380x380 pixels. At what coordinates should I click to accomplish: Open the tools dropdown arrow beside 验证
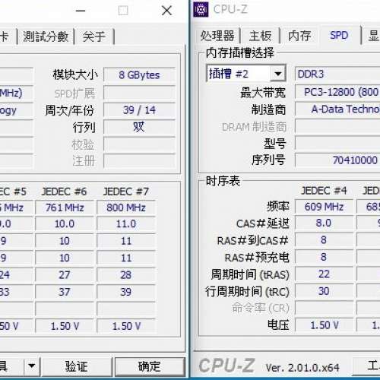click(x=32, y=366)
